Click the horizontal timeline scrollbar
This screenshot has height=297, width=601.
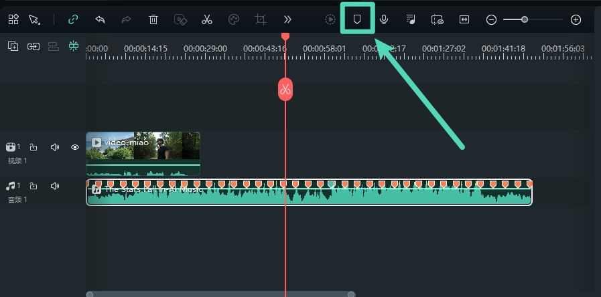pos(220,294)
